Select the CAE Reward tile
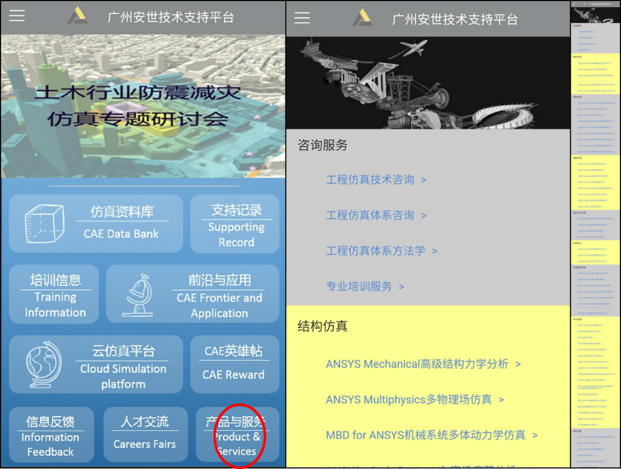The width and height of the screenshot is (621, 469). (234, 364)
